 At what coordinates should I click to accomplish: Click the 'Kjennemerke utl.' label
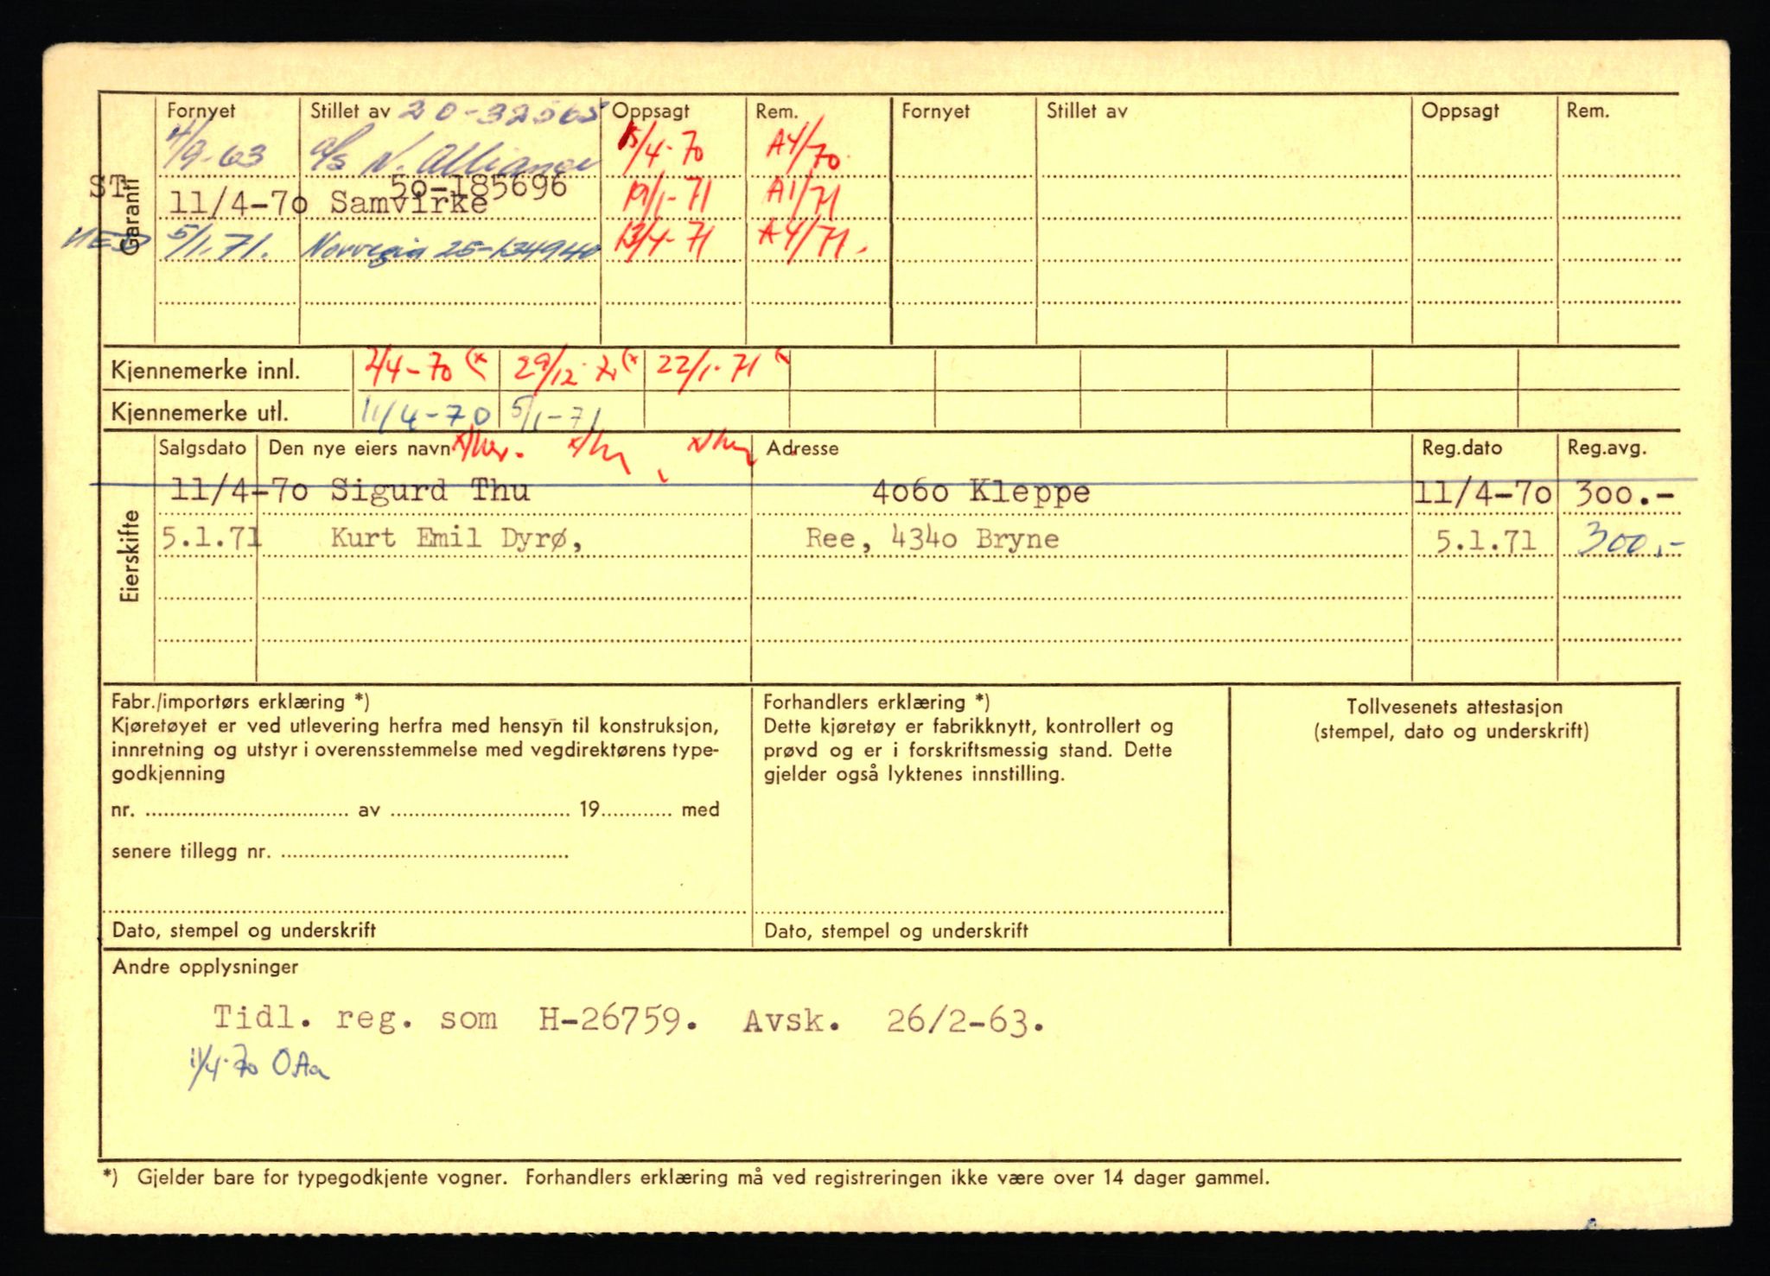[x=200, y=412]
